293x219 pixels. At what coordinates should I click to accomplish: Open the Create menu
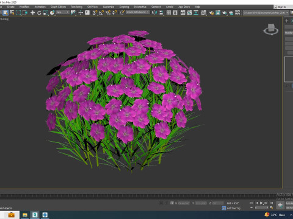tap(11, 7)
